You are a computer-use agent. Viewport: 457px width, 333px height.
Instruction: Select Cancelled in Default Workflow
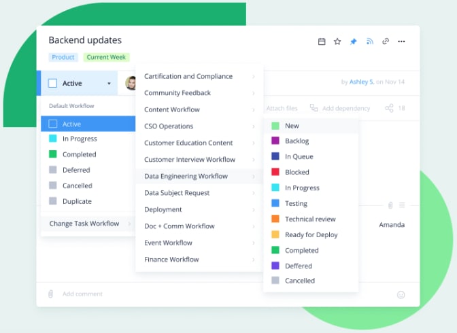[x=88, y=186]
